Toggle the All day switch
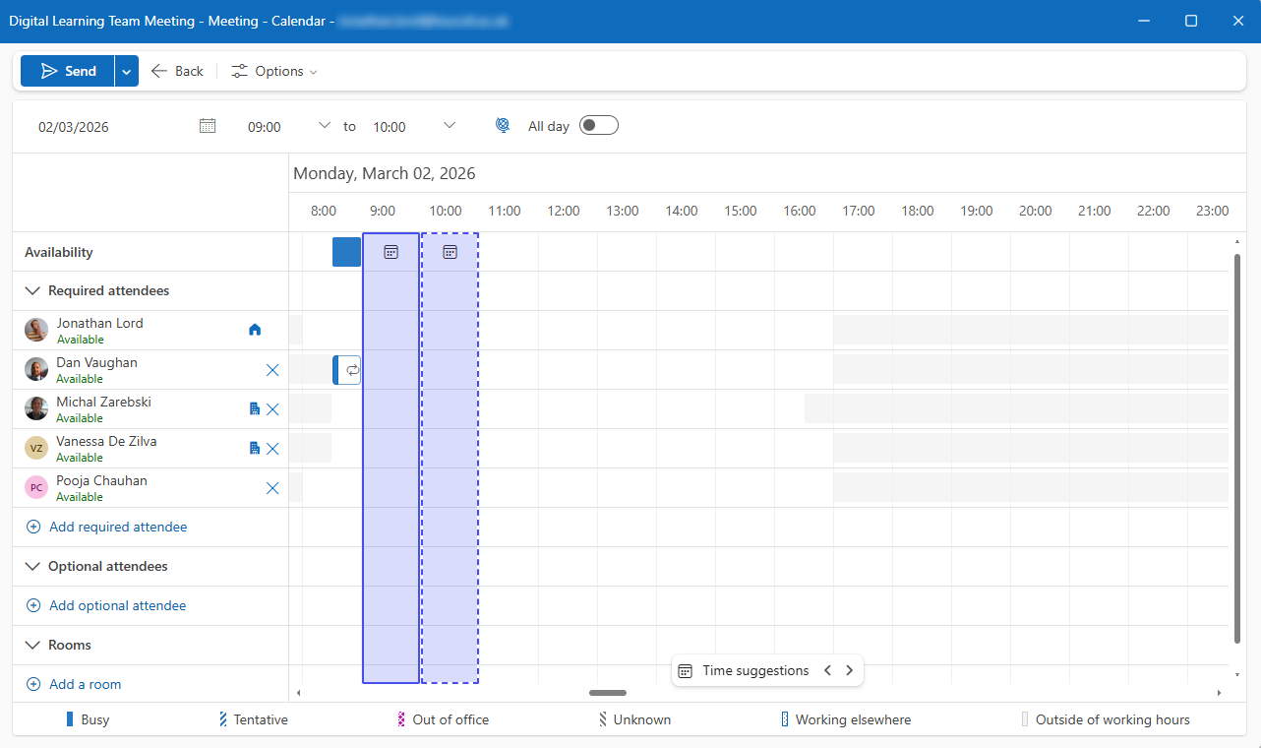The width and height of the screenshot is (1261, 748). click(x=598, y=126)
